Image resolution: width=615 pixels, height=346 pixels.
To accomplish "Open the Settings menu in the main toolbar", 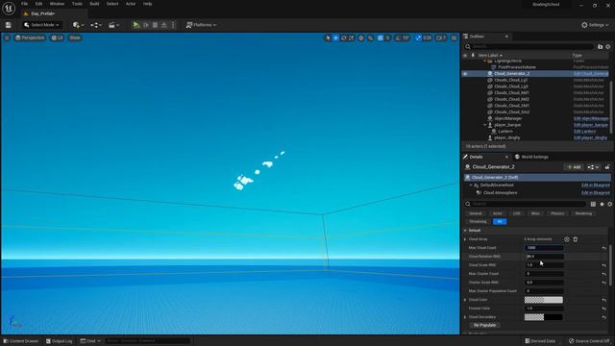I will (595, 25).
